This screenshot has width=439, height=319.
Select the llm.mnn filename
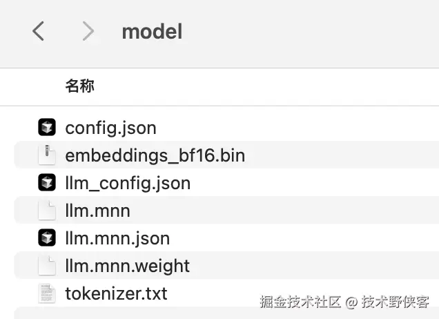97,211
